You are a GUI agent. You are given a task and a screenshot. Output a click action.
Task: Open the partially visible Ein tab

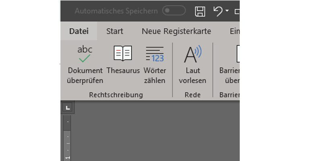(234, 31)
